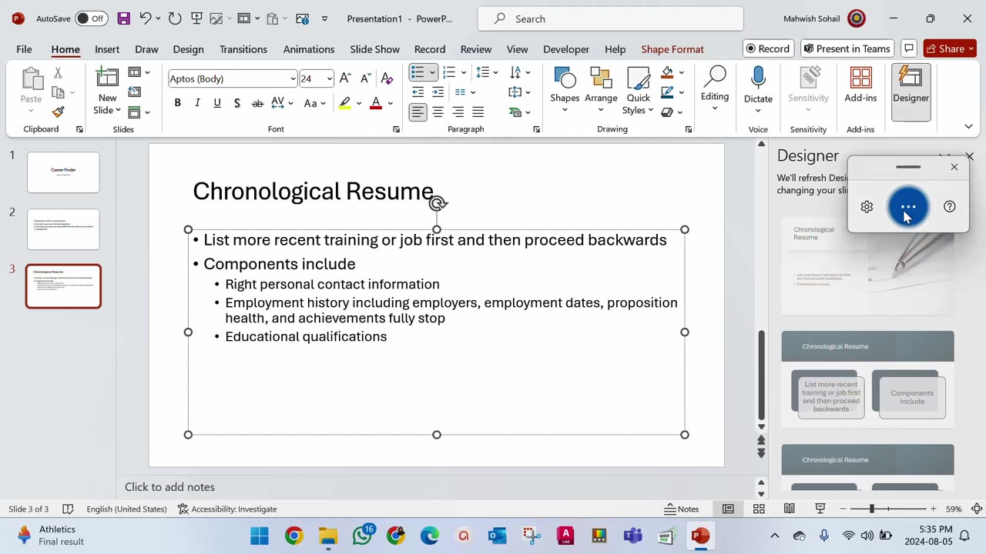This screenshot has width=986, height=554.
Task: Click the Record button
Action: (768, 48)
